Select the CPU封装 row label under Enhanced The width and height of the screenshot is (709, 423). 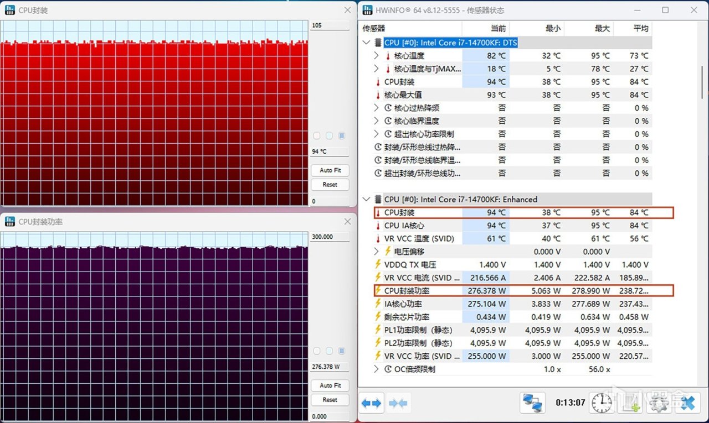[399, 212]
